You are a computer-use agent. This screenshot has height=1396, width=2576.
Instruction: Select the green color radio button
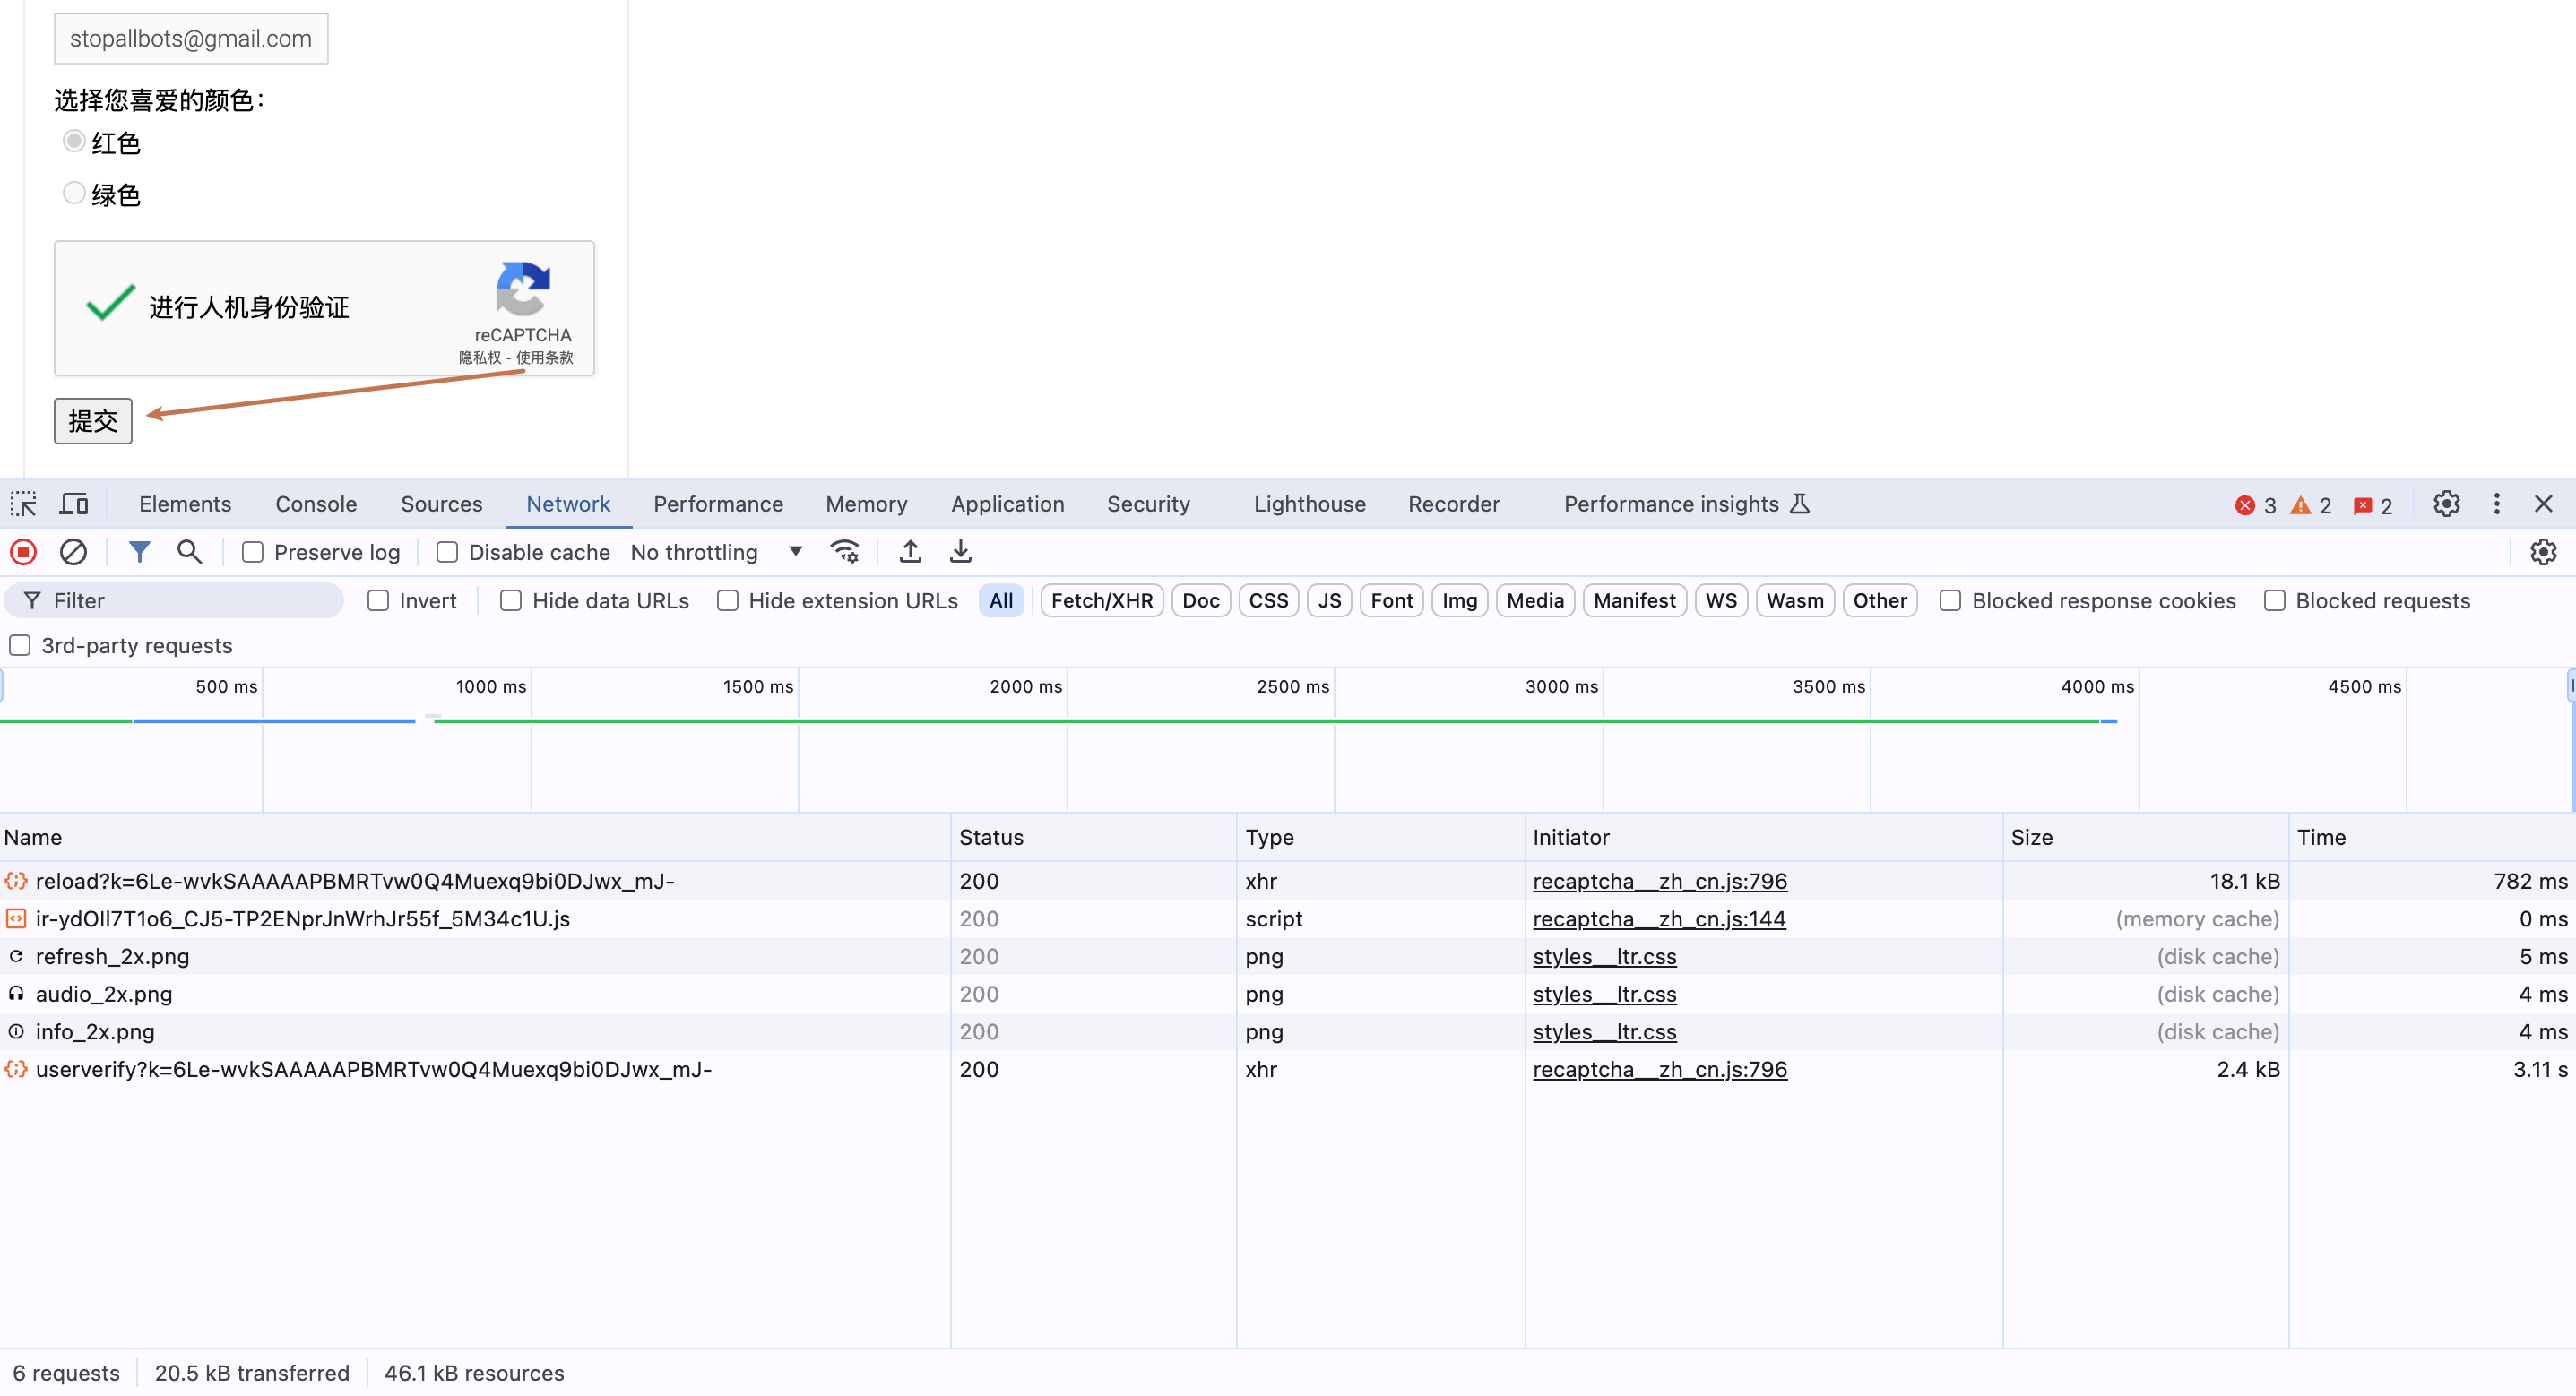tap(74, 193)
